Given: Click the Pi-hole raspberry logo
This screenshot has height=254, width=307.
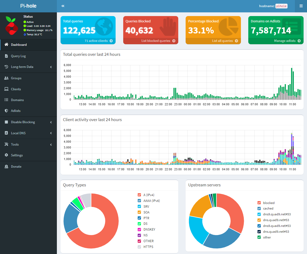Looking at the screenshot, I should click(x=11, y=25).
